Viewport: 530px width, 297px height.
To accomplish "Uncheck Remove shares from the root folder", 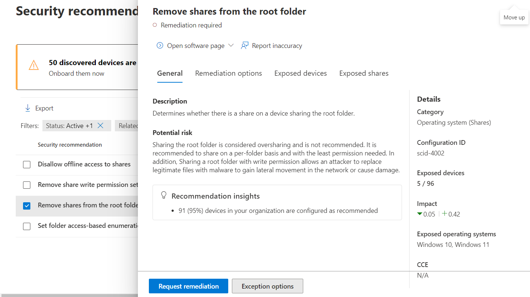I will (x=27, y=206).
